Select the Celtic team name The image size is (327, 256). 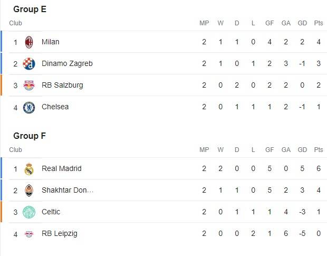click(51, 212)
